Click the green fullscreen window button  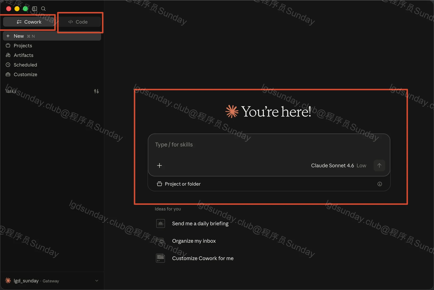coord(25,9)
